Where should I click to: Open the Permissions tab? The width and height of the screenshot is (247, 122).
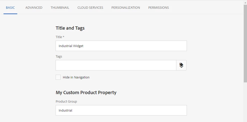click(x=158, y=7)
